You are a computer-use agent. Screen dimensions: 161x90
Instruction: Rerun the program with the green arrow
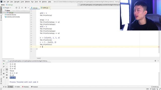pos(4,64)
